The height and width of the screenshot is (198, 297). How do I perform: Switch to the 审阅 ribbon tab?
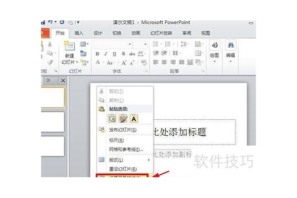point(187,33)
